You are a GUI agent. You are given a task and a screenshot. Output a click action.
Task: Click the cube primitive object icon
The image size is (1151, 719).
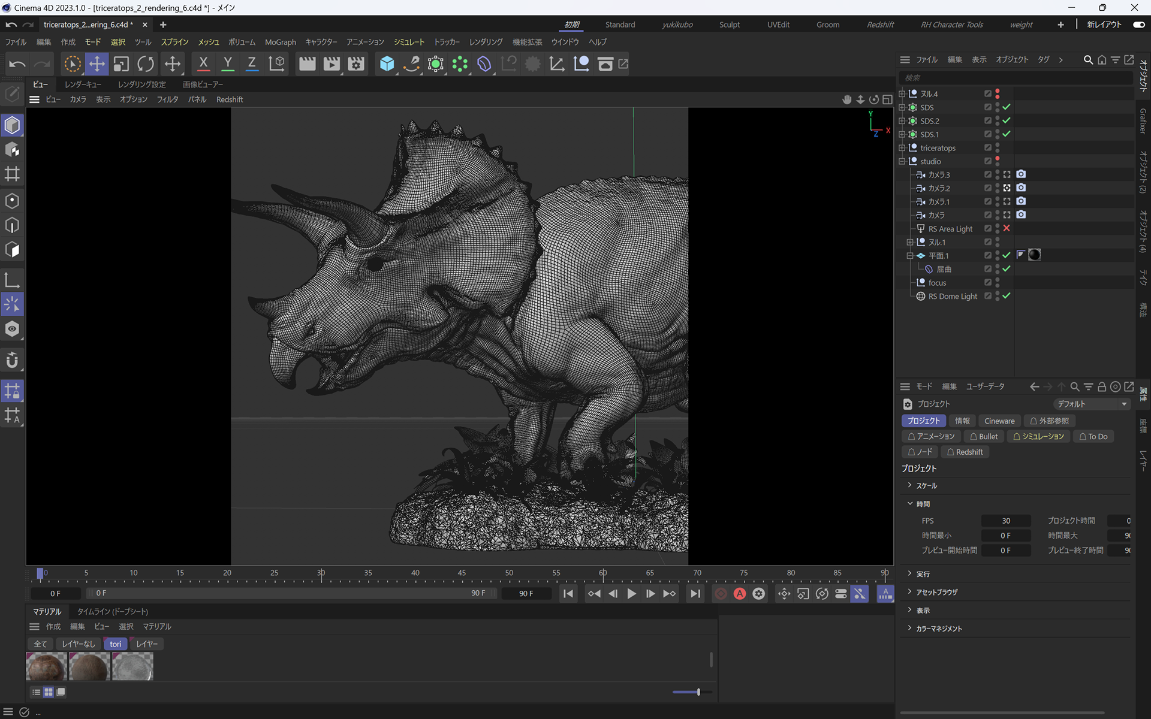(387, 64)
